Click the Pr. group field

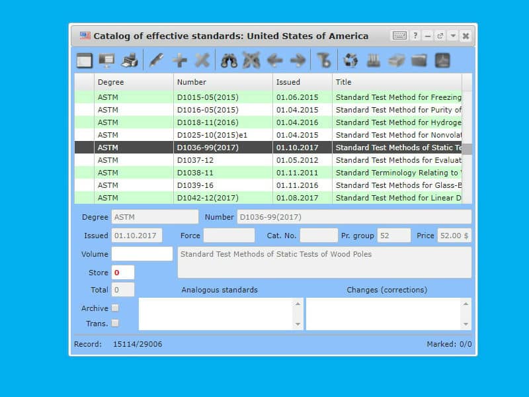click(x=394, y=236)
